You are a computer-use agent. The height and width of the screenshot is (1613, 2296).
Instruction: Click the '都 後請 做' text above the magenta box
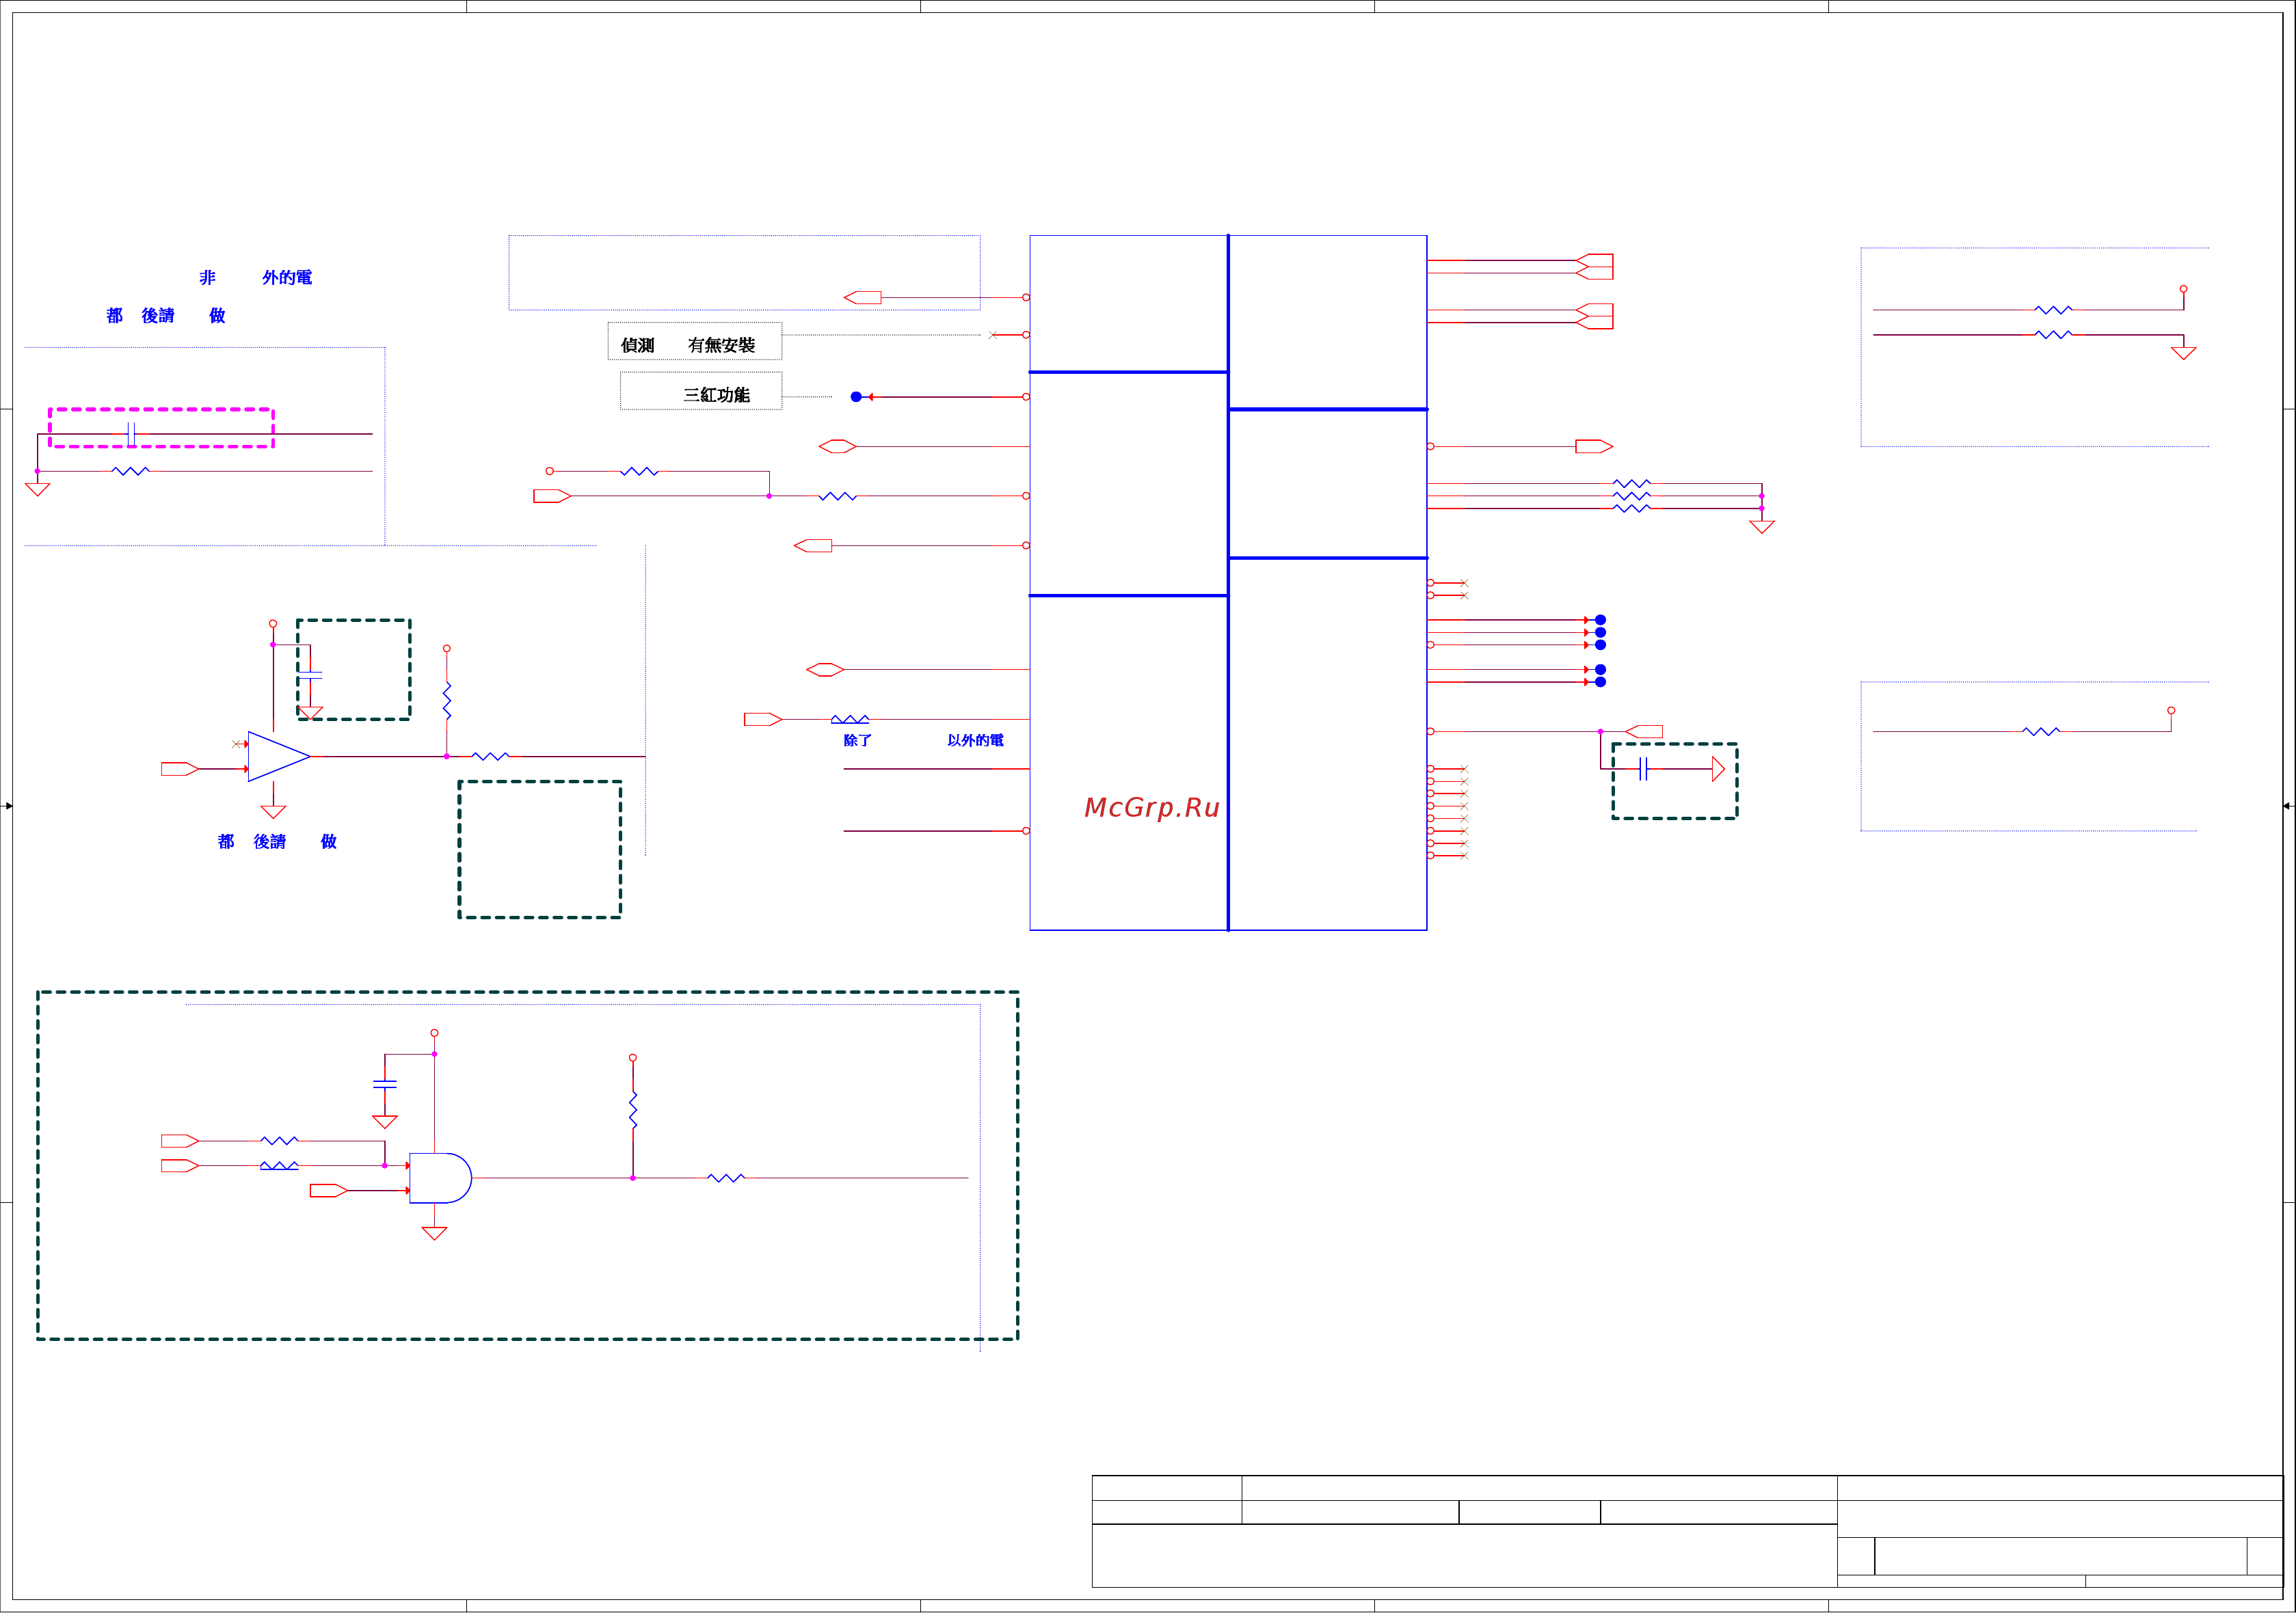(166, 316)
